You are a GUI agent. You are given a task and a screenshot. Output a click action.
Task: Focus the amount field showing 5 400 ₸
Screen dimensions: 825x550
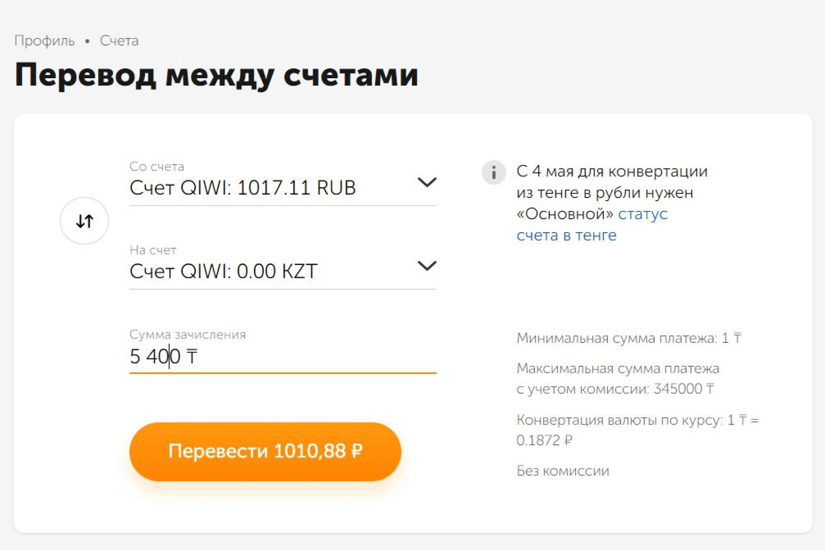pos(282,357)
